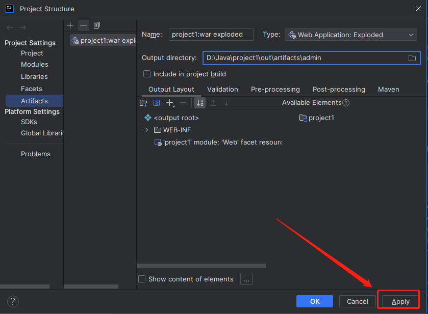Open the Add Copy of dropdown
This screenshot has width=428, height=314.
tap(170, 103)
